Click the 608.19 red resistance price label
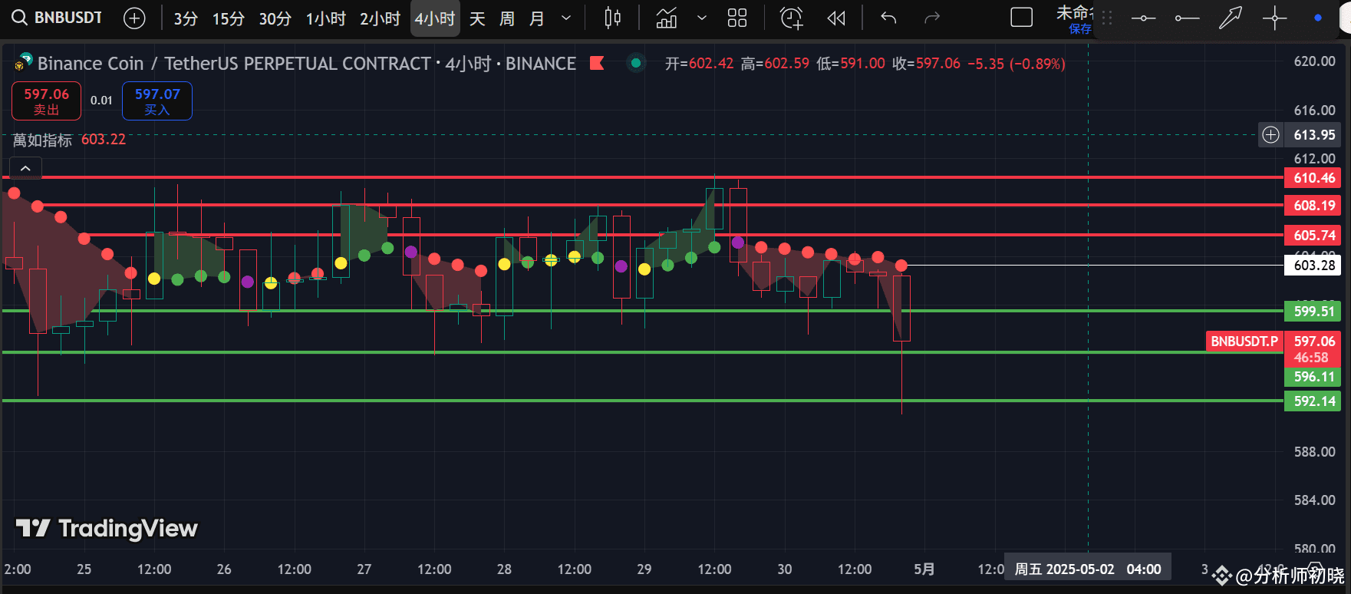The height and width of the screenshot is (594, 1351). [1313, 206]
